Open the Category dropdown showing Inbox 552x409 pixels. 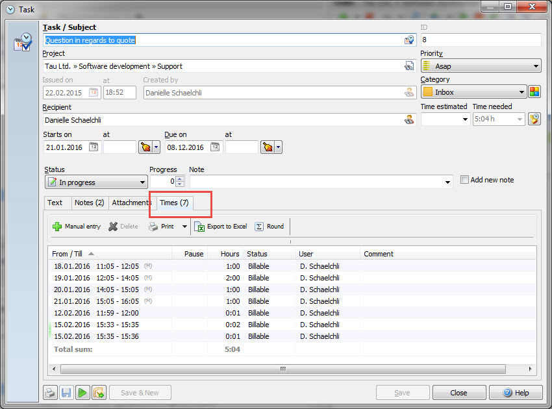521,92
